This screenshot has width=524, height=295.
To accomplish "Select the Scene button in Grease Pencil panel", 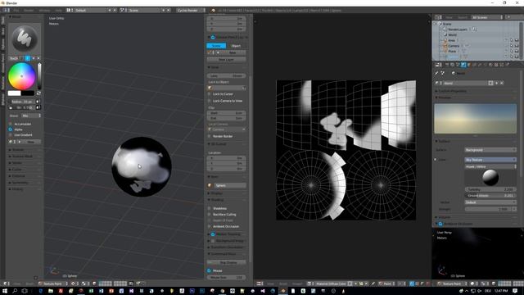I will click(x=216, y=46).
